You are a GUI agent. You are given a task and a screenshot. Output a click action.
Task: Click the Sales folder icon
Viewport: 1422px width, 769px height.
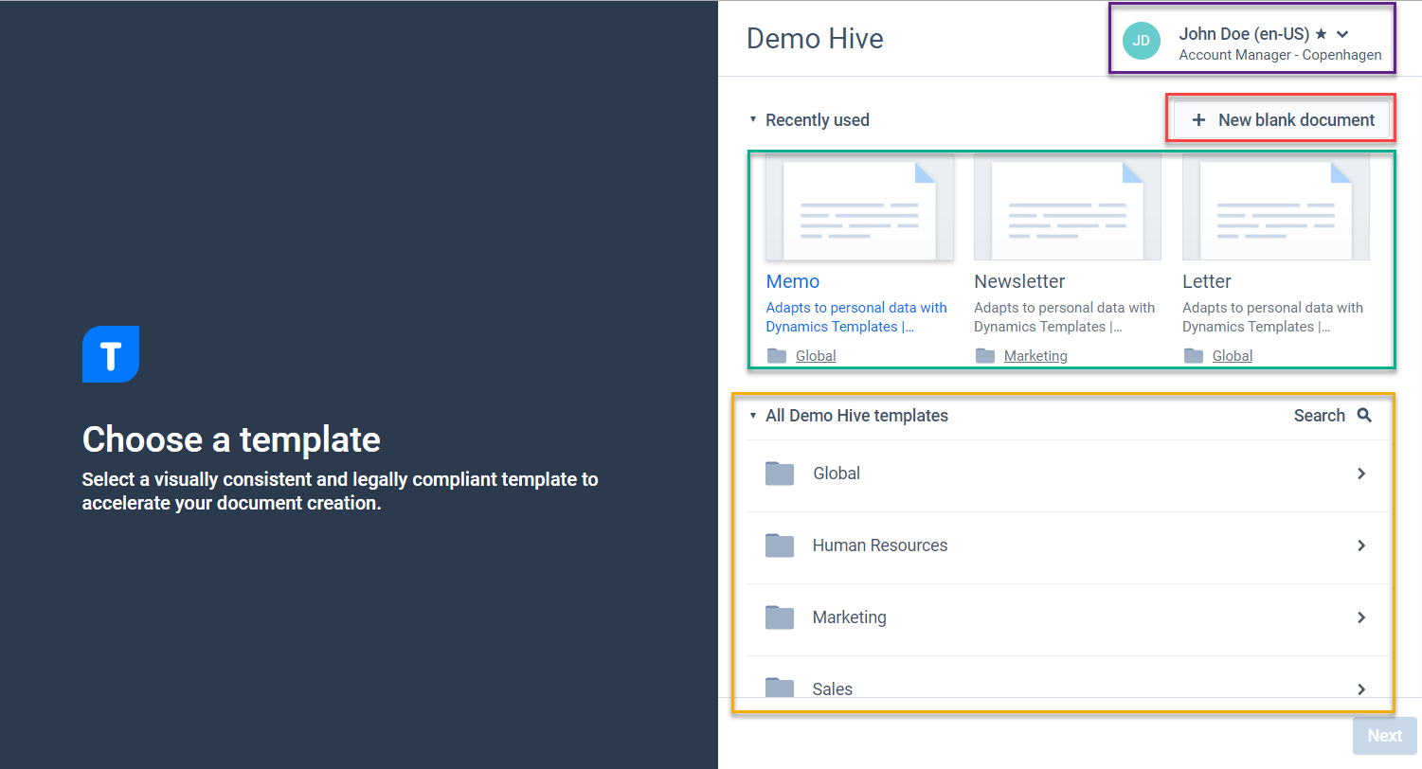779,689
